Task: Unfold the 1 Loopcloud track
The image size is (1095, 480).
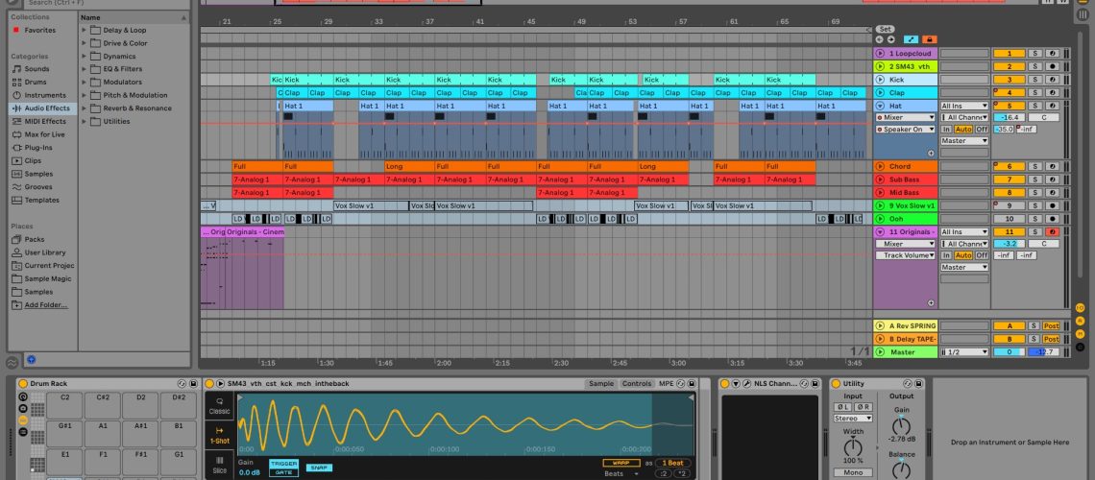Action: pyautogui.click(x=880, y=53)
